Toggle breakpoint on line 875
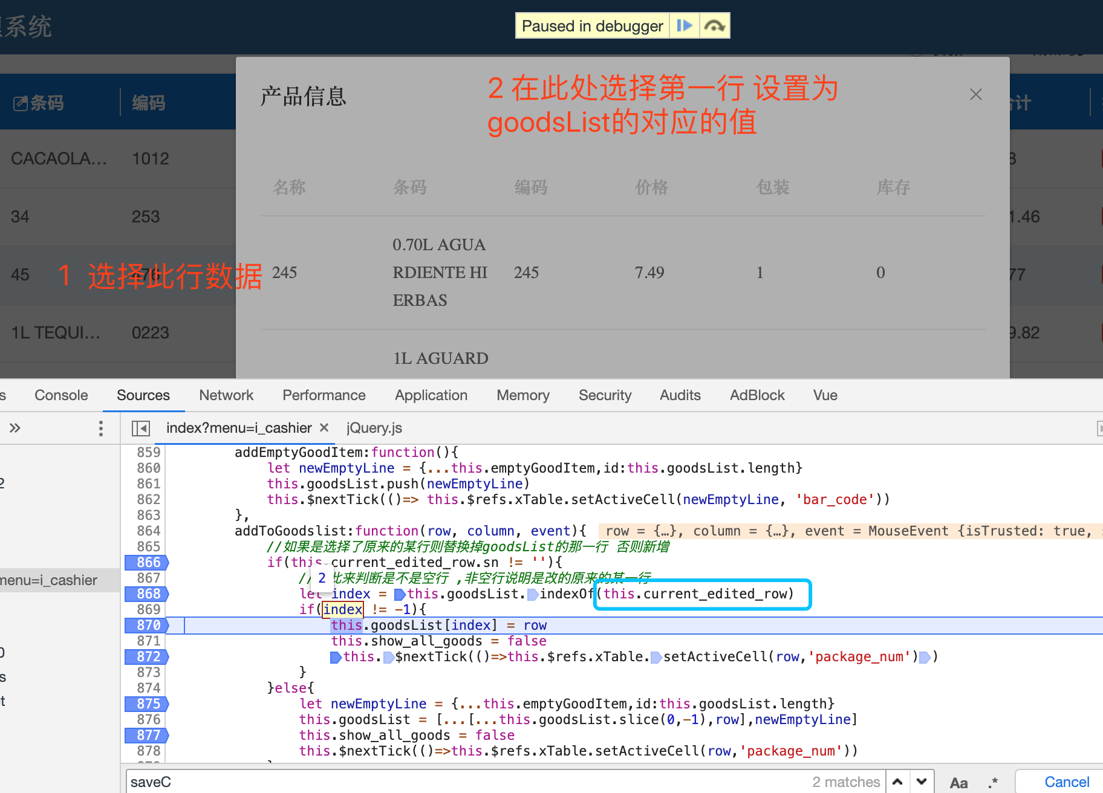 coord(146,704)
